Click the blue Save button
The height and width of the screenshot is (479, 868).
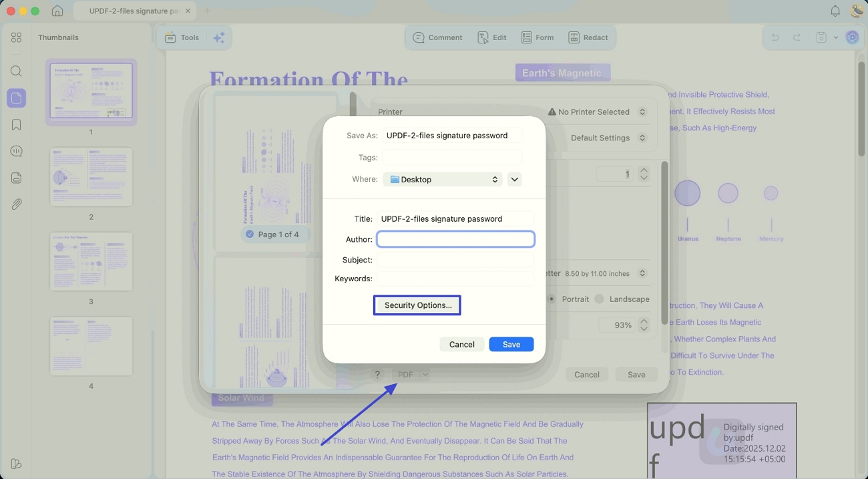[x=511, y=344]
